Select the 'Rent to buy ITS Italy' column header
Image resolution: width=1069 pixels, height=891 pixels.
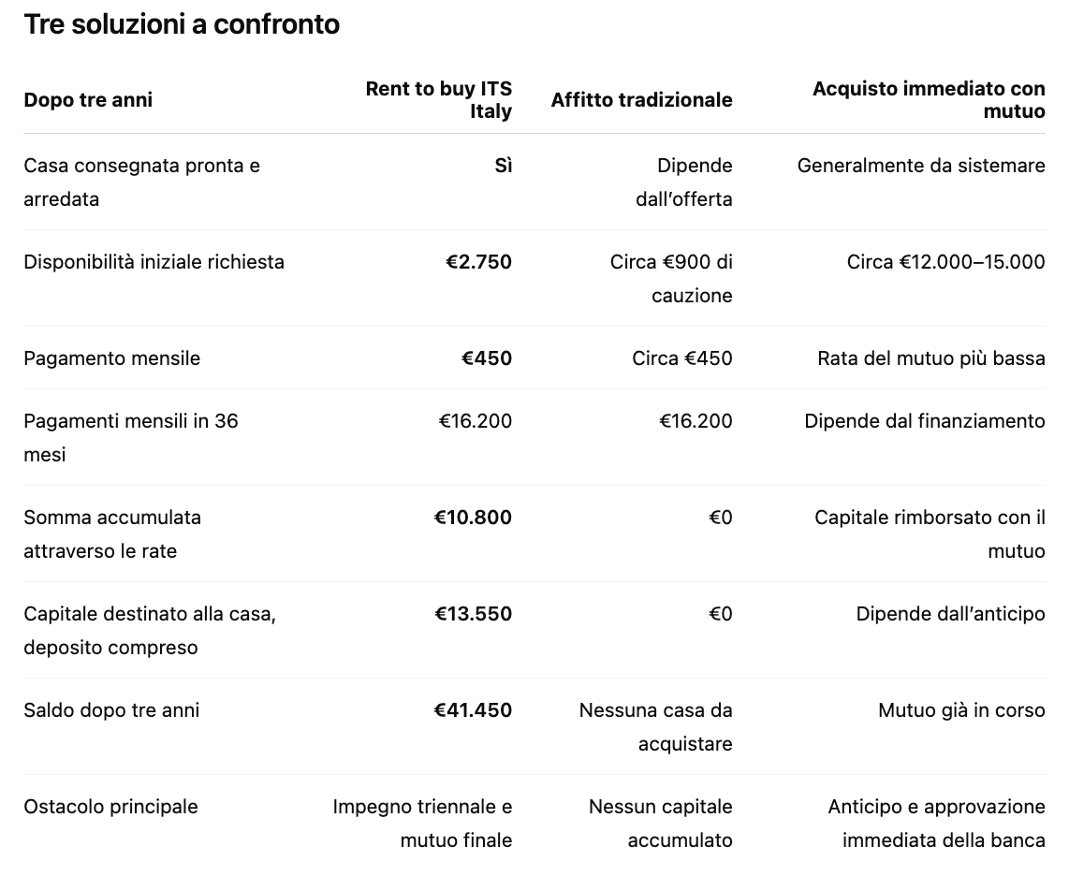438,99
